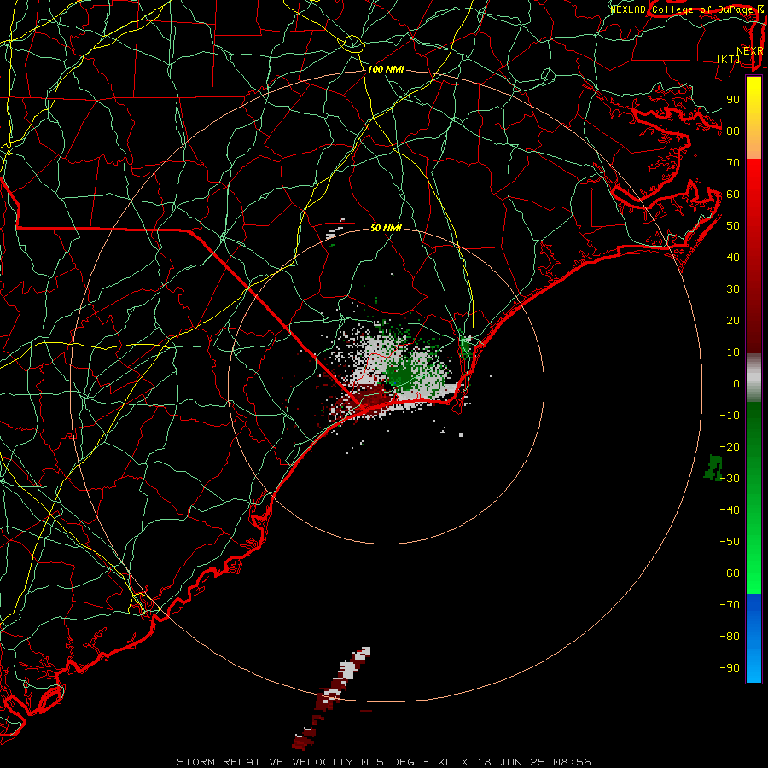Click the 0 value on velocity scale
This screenshot has width=768, height=768.
click(x=736, y=383)
